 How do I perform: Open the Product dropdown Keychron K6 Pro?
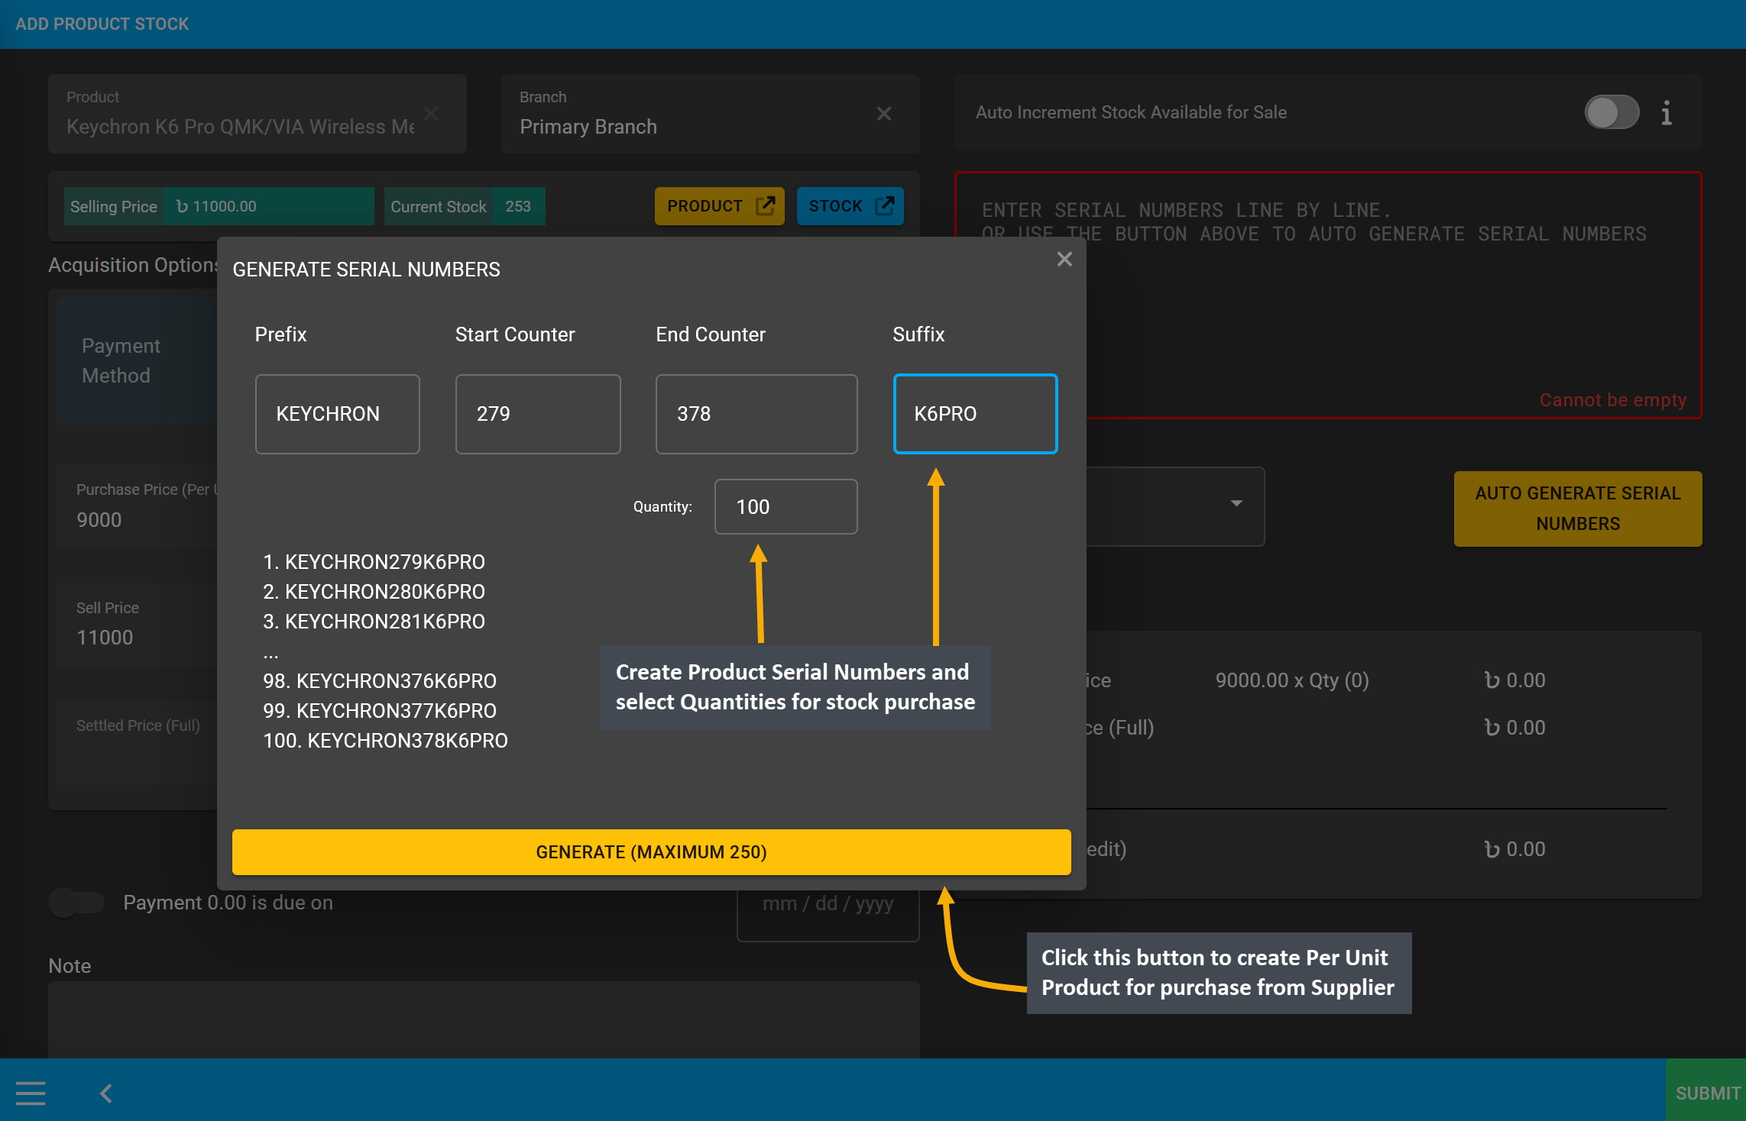coord(257,114)
